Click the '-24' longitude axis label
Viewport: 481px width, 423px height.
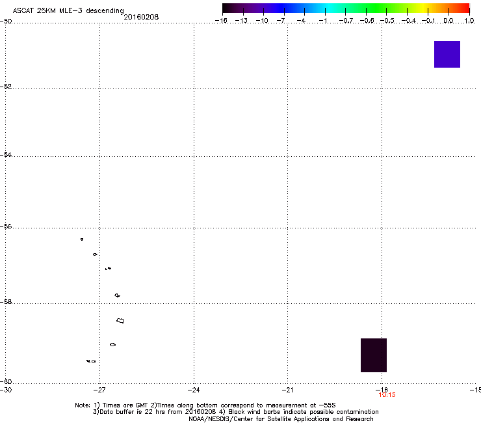tap(194, 390)
